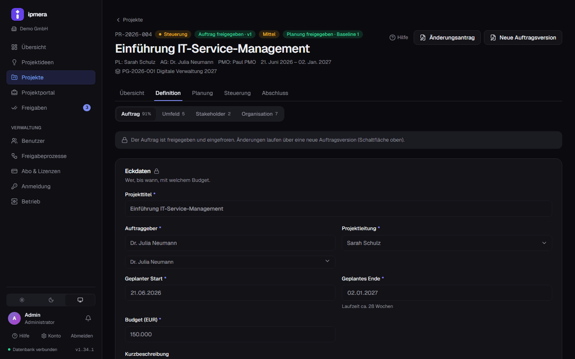Viewport: 575px width, 359px height.
Task: Click the ipmera logo icon
Action: click(18, 14)
